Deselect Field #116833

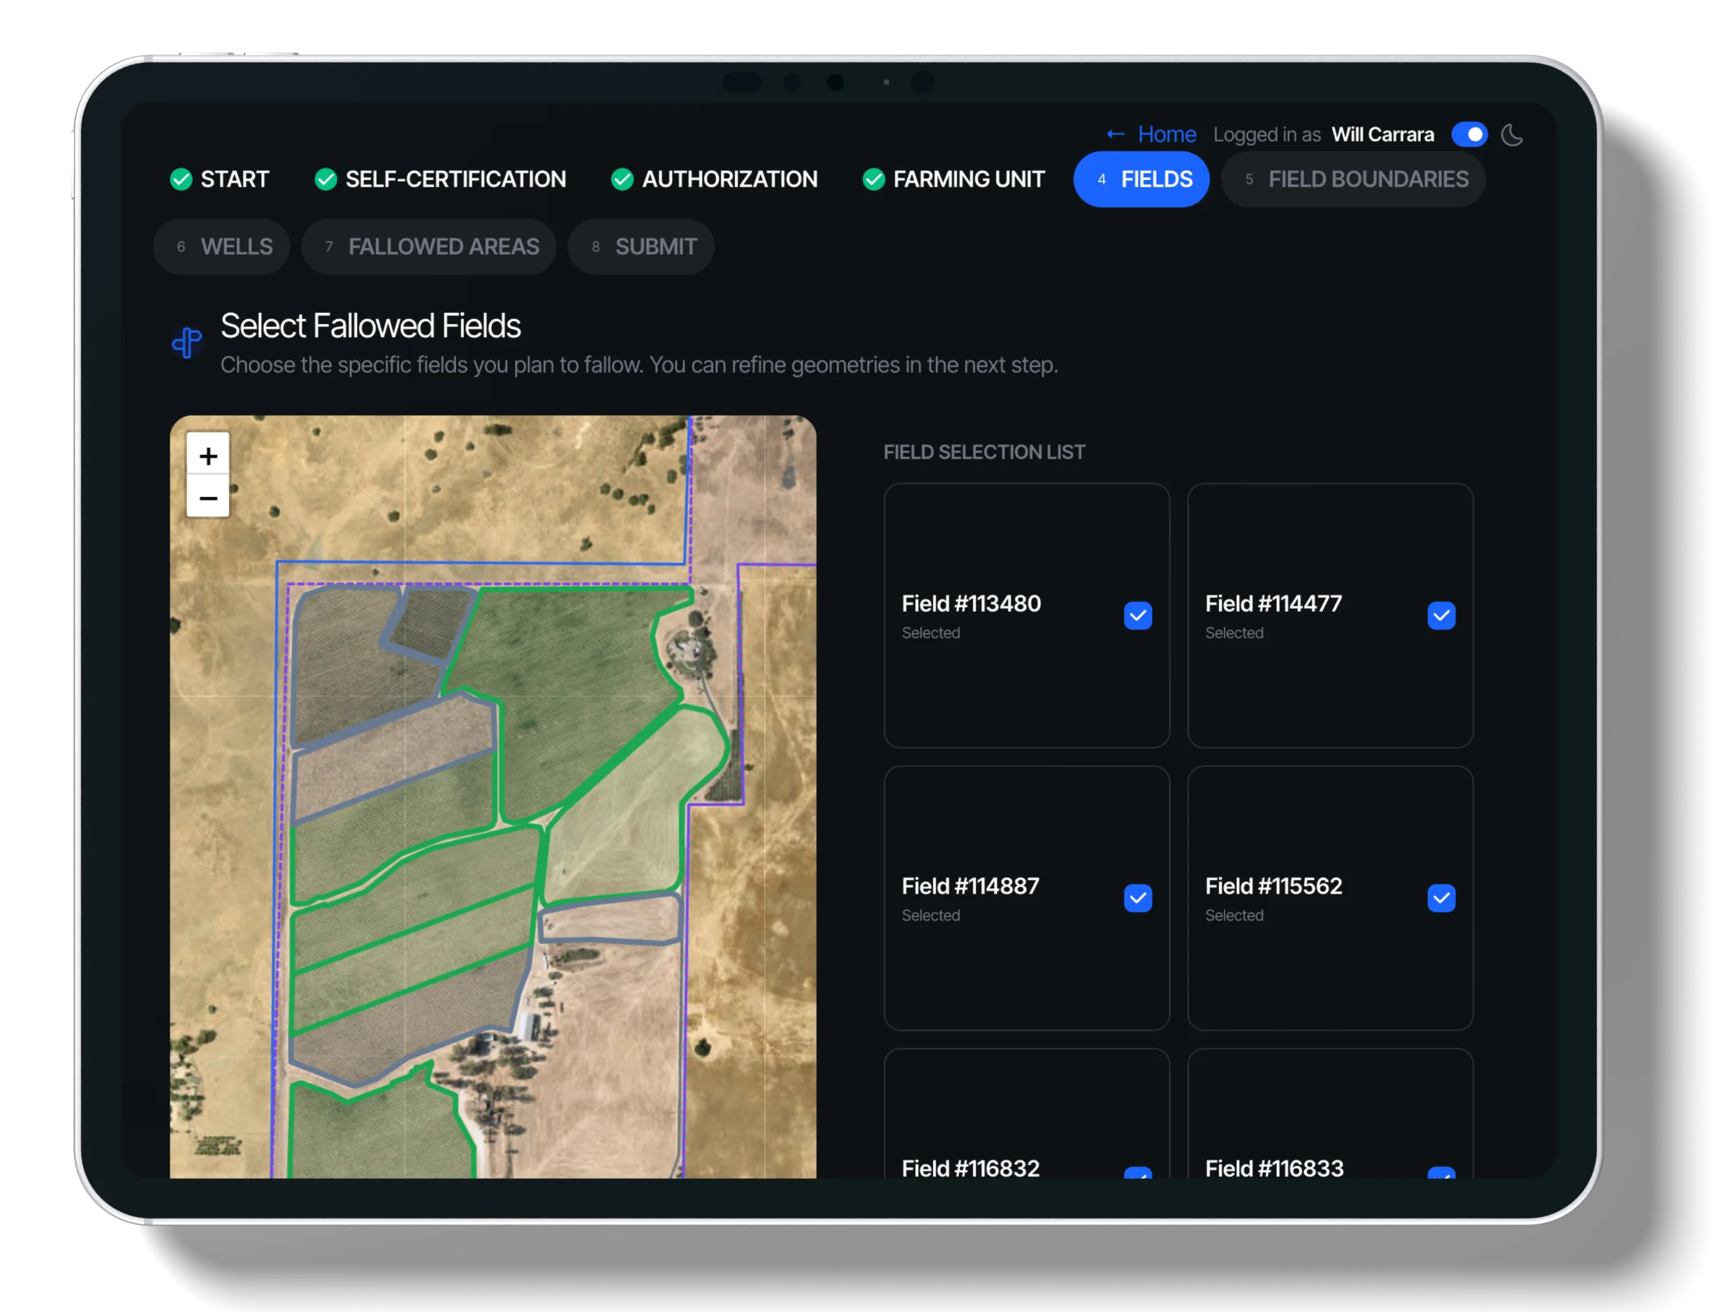click(1442, 1174)
